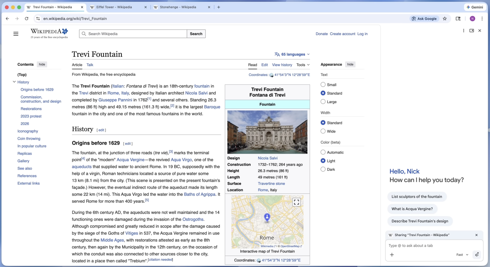The width and height of the screenshot is (490, 267).
Task: Click the Search button
Action: tap(196, 34)
